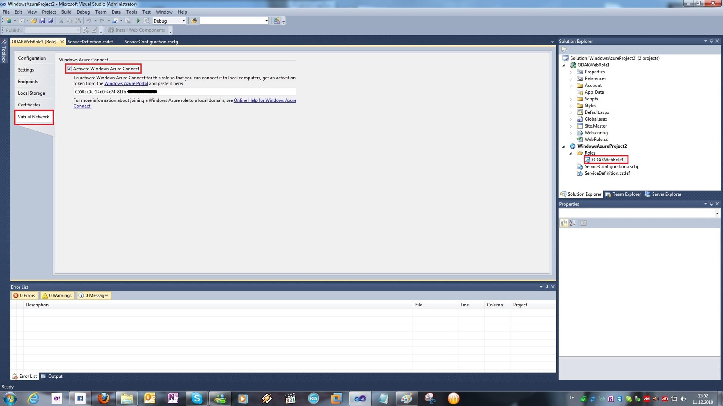Select the Virtual Network side tab
Image resolution: width=723 pixels, height=406 pixels.
[33, 117]
